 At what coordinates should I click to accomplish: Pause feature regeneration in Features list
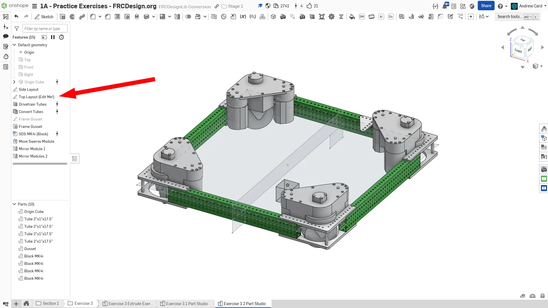[x=53, y=37]
